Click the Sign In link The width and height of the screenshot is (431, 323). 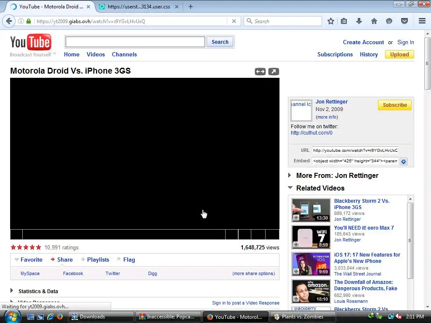point(405,42)
